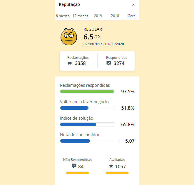Collapse the Reputação section chevron
194x185 pixels.
[133, 5]
